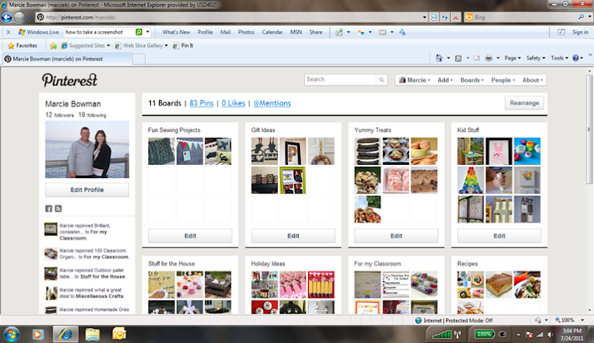Click Marcie Bowman's profile photo

tap(87, 149)
